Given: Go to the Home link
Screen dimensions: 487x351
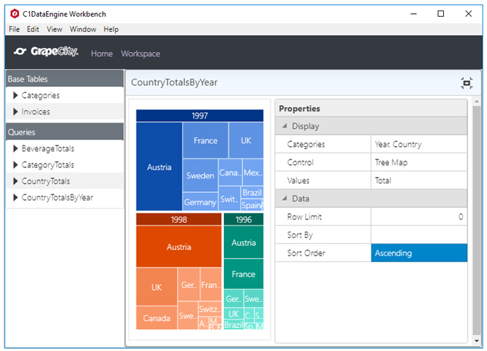Looking at the screenshot, I should (102, 54).
